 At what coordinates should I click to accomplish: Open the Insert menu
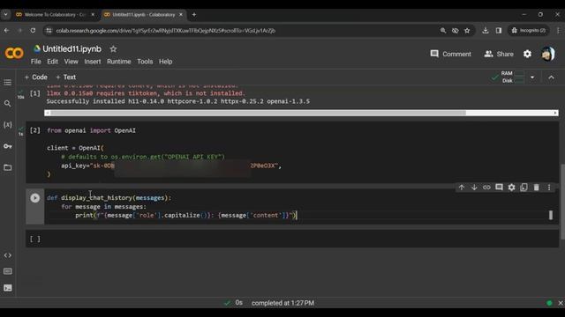(93, 62)
